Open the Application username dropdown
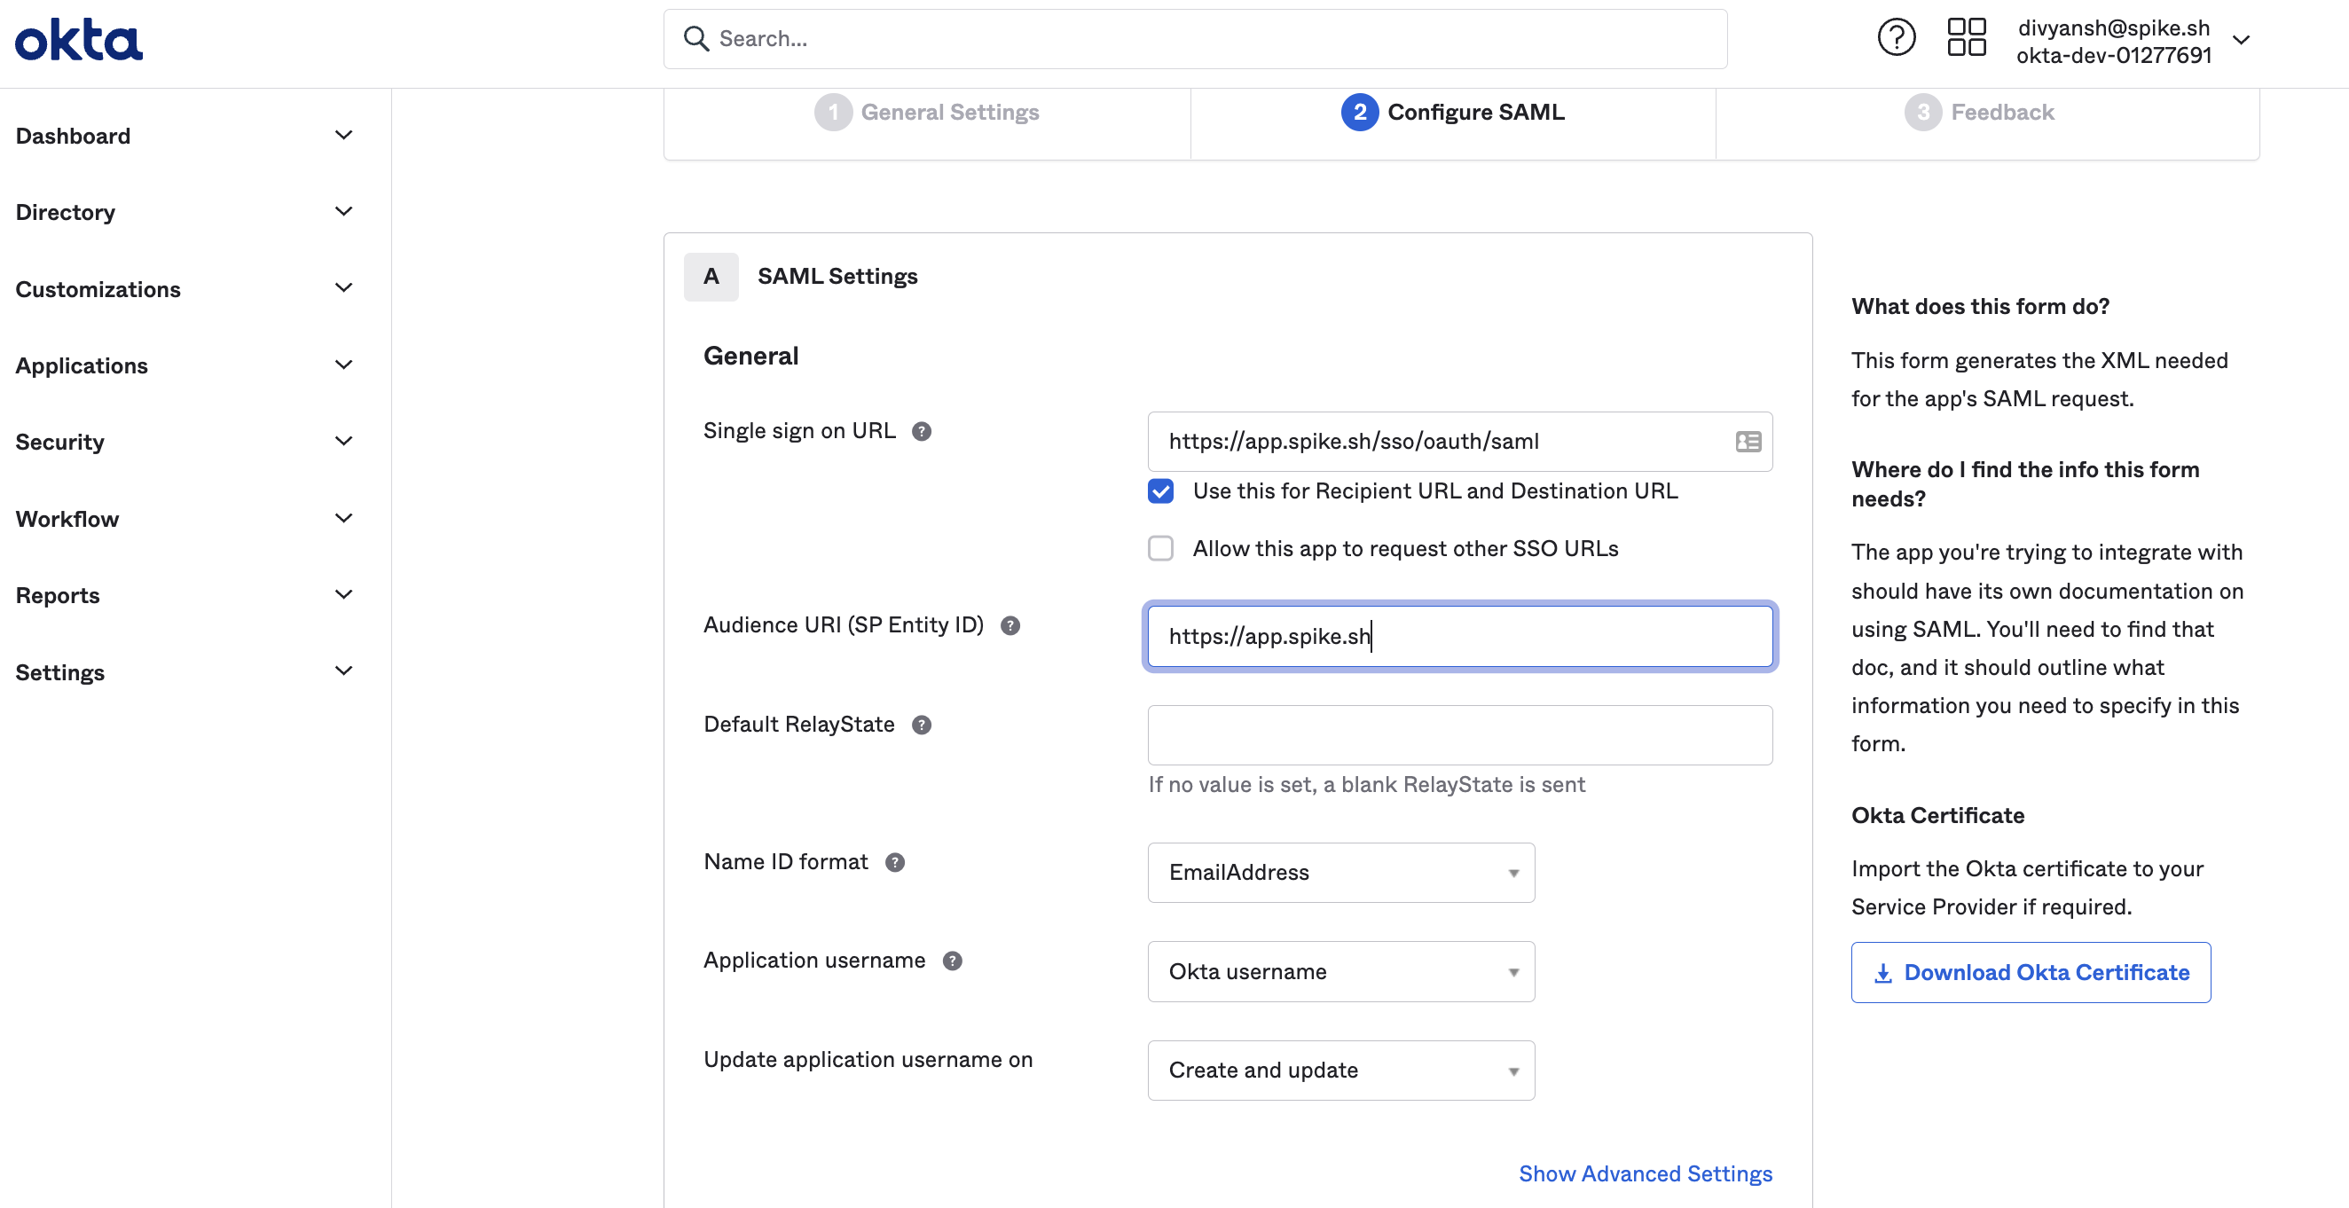The height and width of the screenshot is (1208, 2349). point(1340,972)
